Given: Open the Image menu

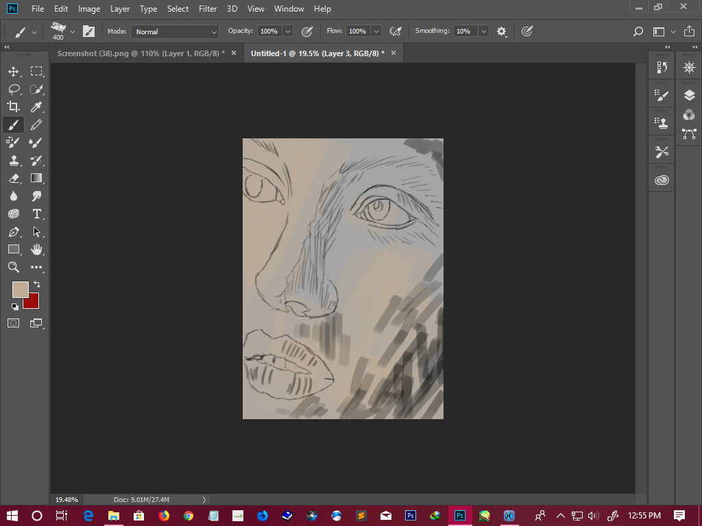Looking at the screenshot, I should coord(89,8).
